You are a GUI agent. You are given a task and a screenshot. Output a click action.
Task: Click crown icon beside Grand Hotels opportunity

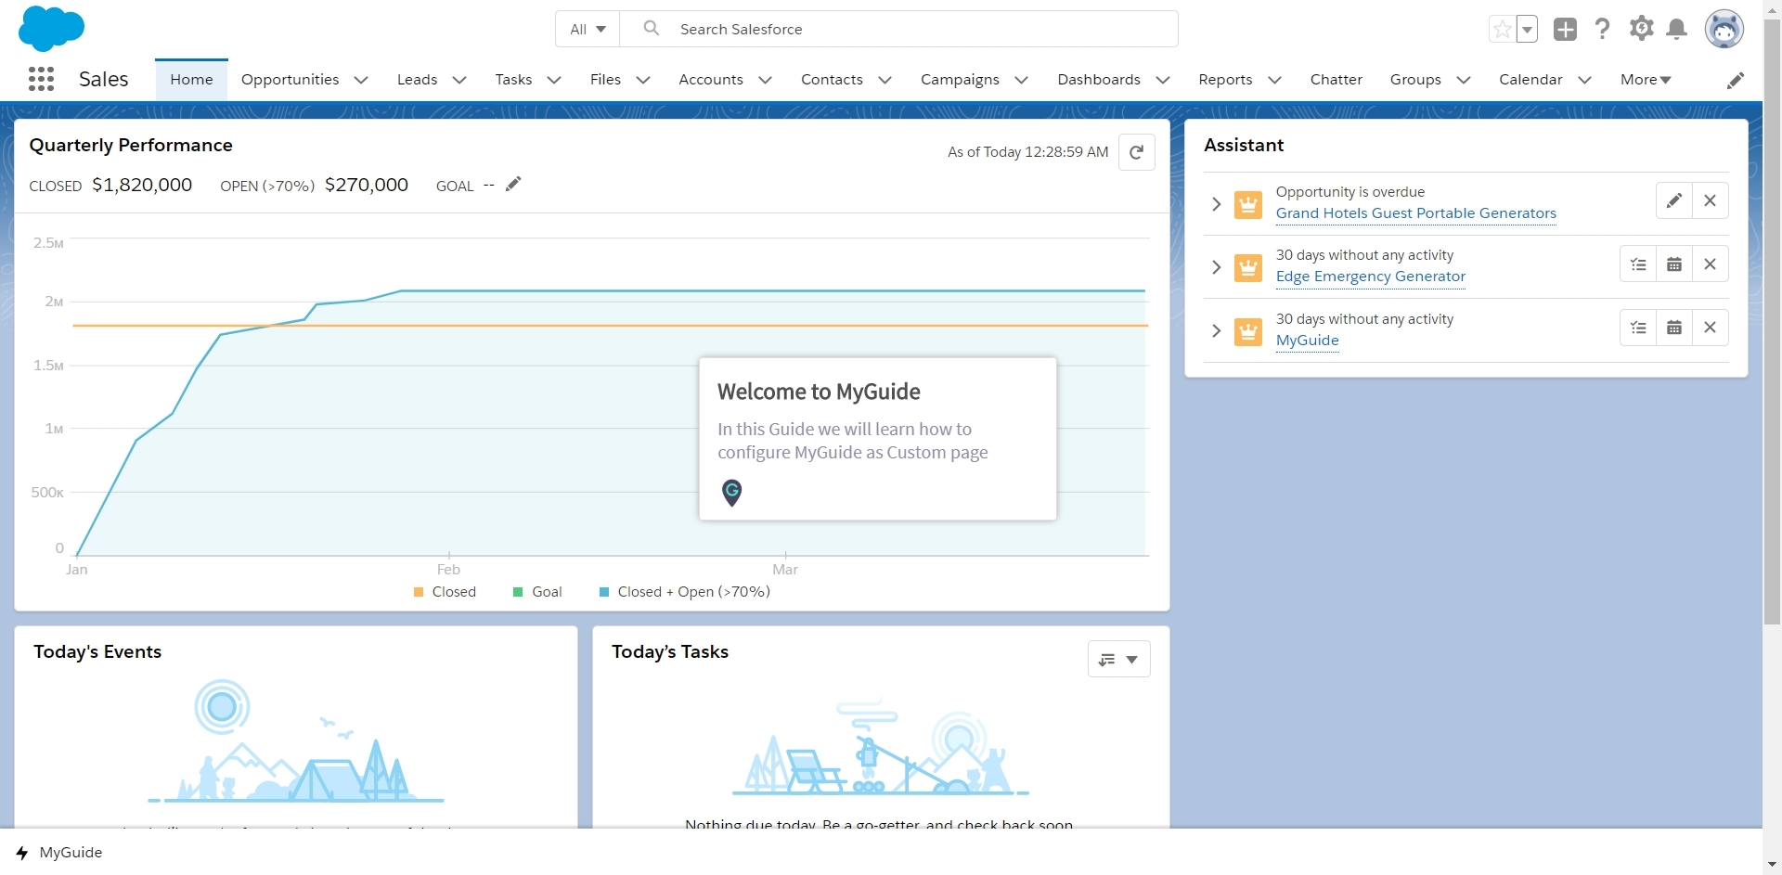[1248, 204]
